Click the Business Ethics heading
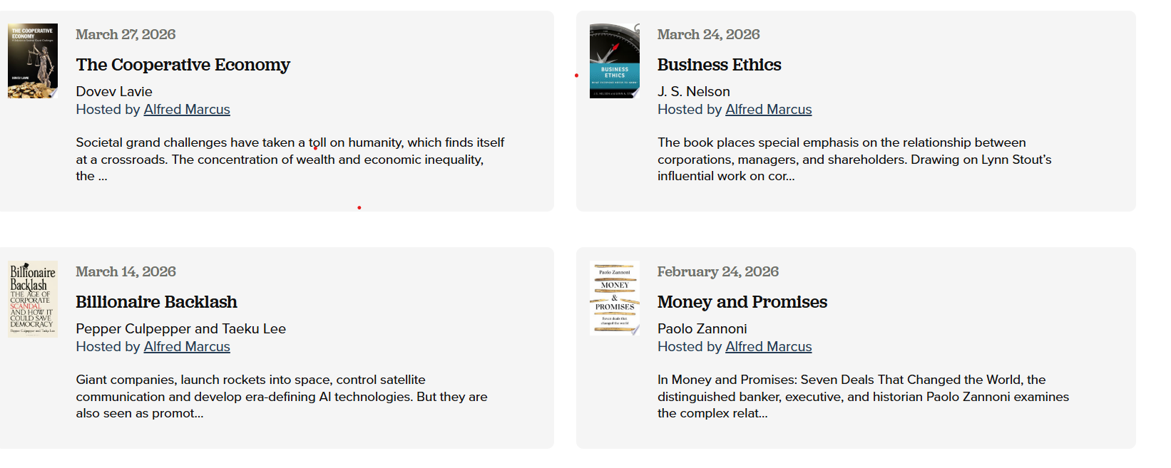This screenshot has height=468, width=1171. point(719,65)
